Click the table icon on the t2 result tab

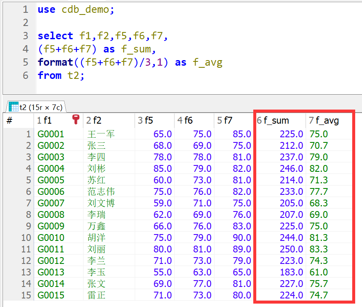[13, 107]
